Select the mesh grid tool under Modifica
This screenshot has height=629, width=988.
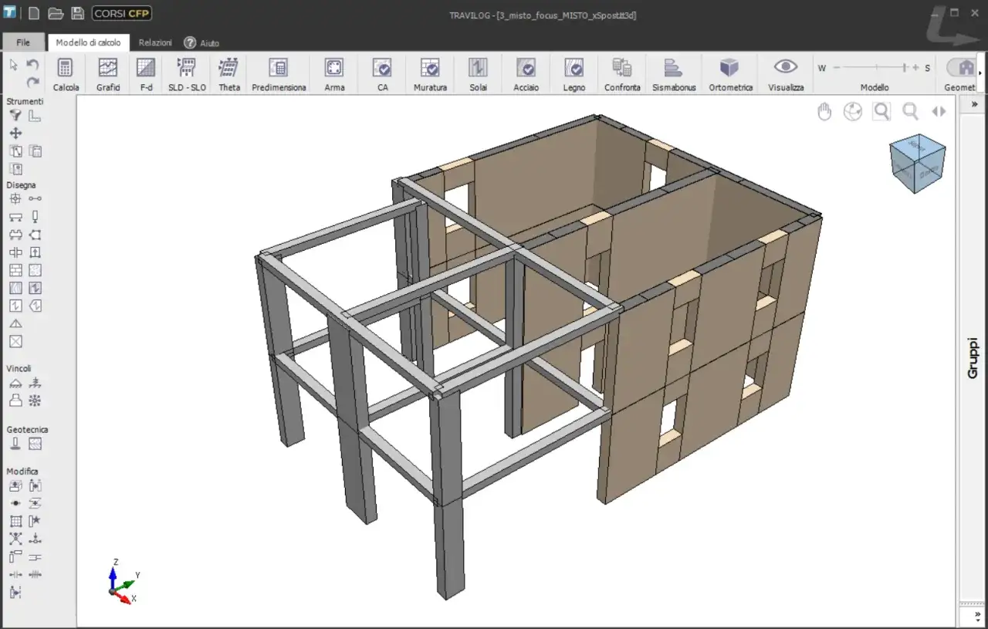(15, 521)
